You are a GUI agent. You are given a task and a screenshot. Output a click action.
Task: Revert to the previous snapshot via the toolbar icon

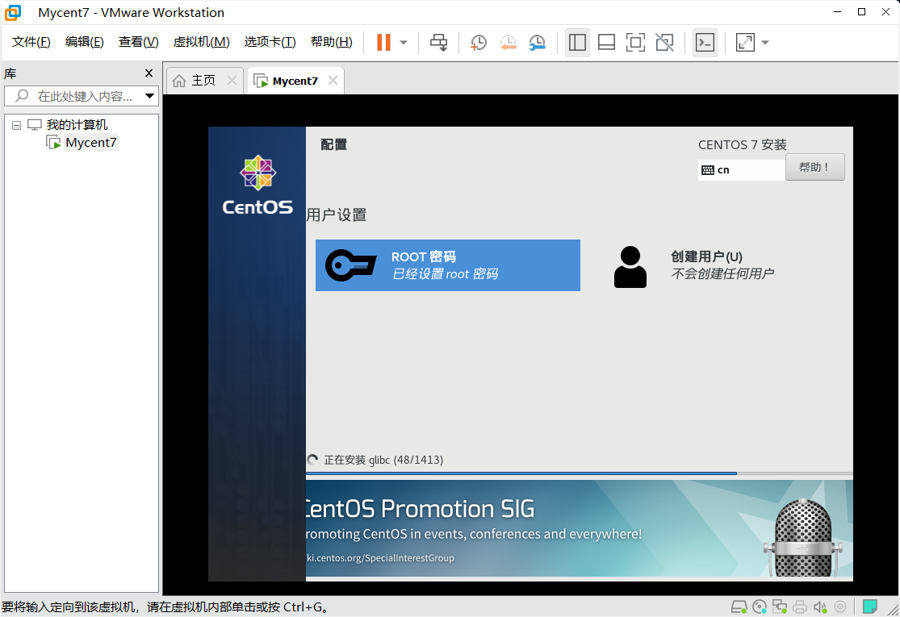[x=508, y=43]
